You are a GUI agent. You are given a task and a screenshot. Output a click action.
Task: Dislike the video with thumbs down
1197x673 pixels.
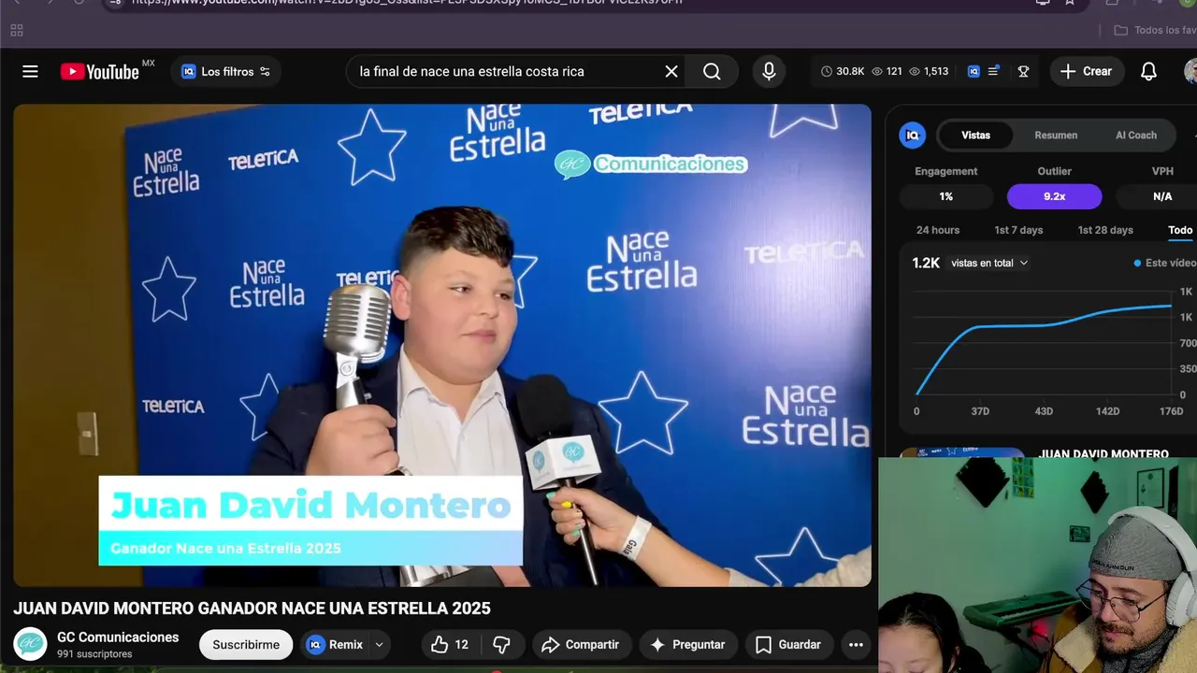(501, 645)
